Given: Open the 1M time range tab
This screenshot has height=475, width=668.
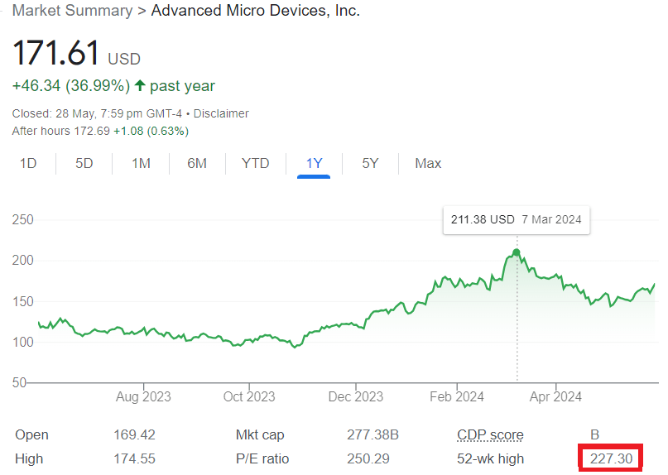Looking at the screenshot, I should (141, 163).
